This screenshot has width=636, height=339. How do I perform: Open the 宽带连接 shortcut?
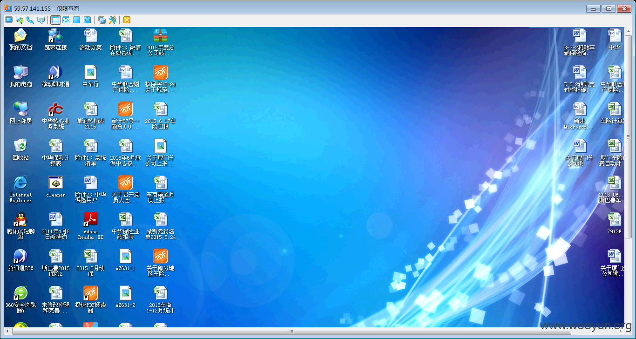click(x=55, y=40)
